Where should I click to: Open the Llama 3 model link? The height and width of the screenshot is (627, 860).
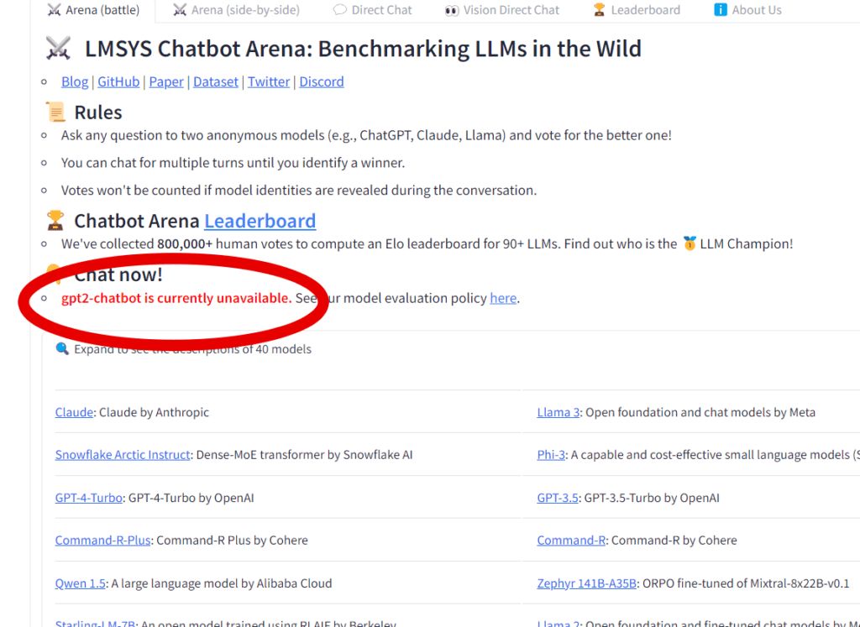pos(558,412)
